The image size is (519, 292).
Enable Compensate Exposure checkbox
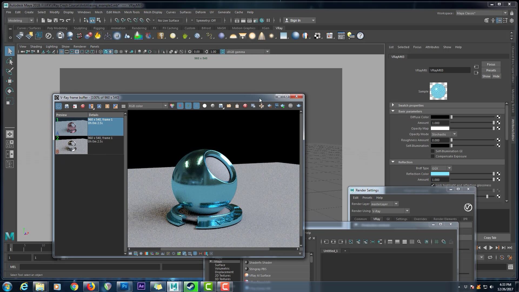pos(432,156)
